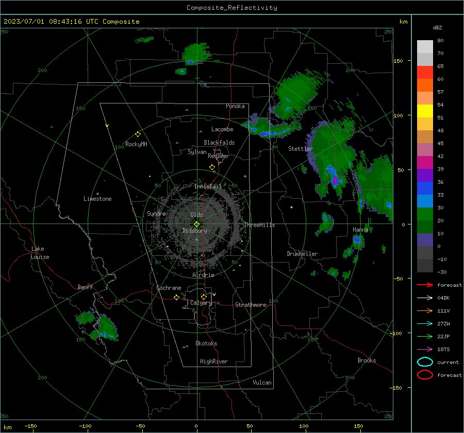Click the ThreeHills town label

tap(259, 225)
